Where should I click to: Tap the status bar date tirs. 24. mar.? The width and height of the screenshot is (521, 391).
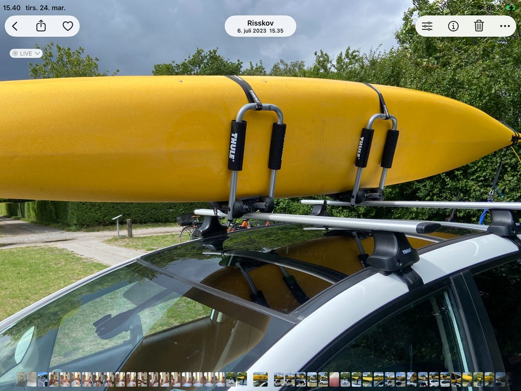point(45,8)
